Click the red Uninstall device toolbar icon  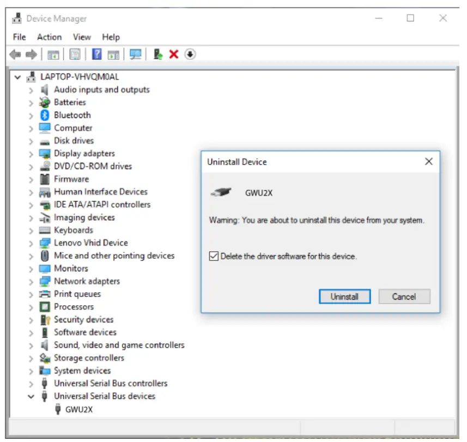point(173,54)
